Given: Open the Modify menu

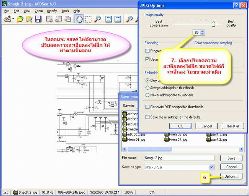Looking at the screenshot, I should click(52, 11).
